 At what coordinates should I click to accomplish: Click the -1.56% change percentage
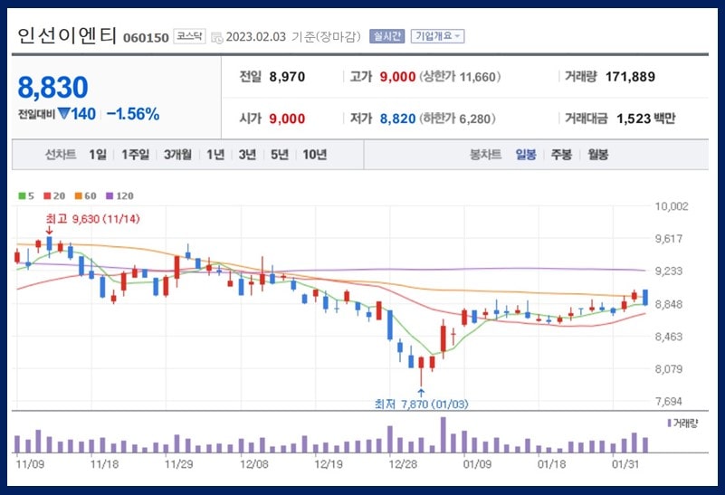(x=133, y=114)
